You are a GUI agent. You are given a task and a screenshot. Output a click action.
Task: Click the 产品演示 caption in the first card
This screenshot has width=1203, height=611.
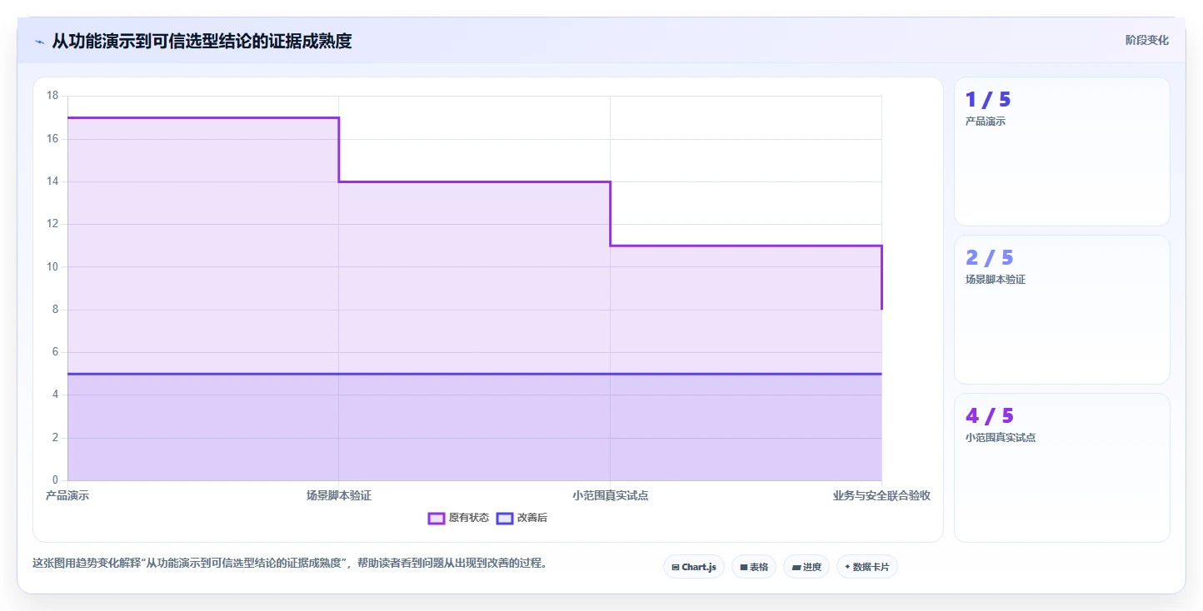coord(986,122)
